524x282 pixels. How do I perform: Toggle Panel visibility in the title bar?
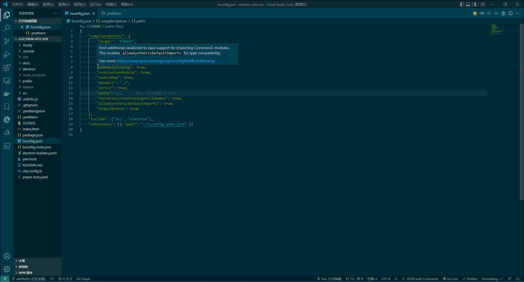pyautogui.click(x=468, y=4)
